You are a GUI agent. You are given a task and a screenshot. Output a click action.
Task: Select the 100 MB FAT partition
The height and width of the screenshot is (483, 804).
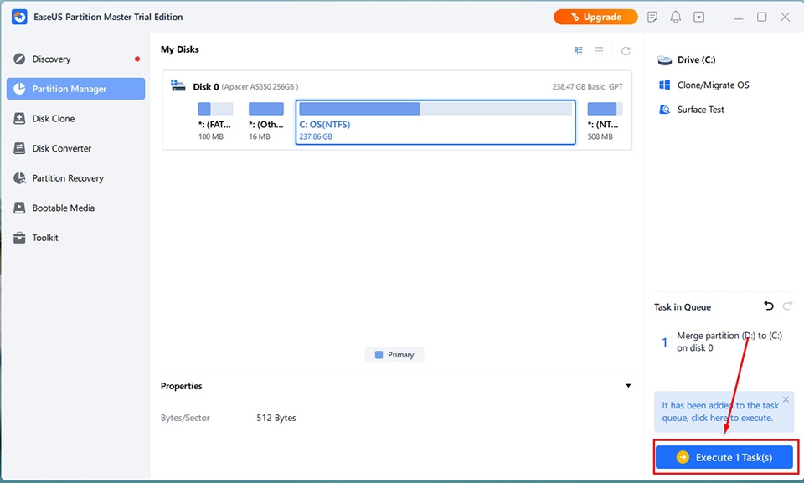coord(215,122)
